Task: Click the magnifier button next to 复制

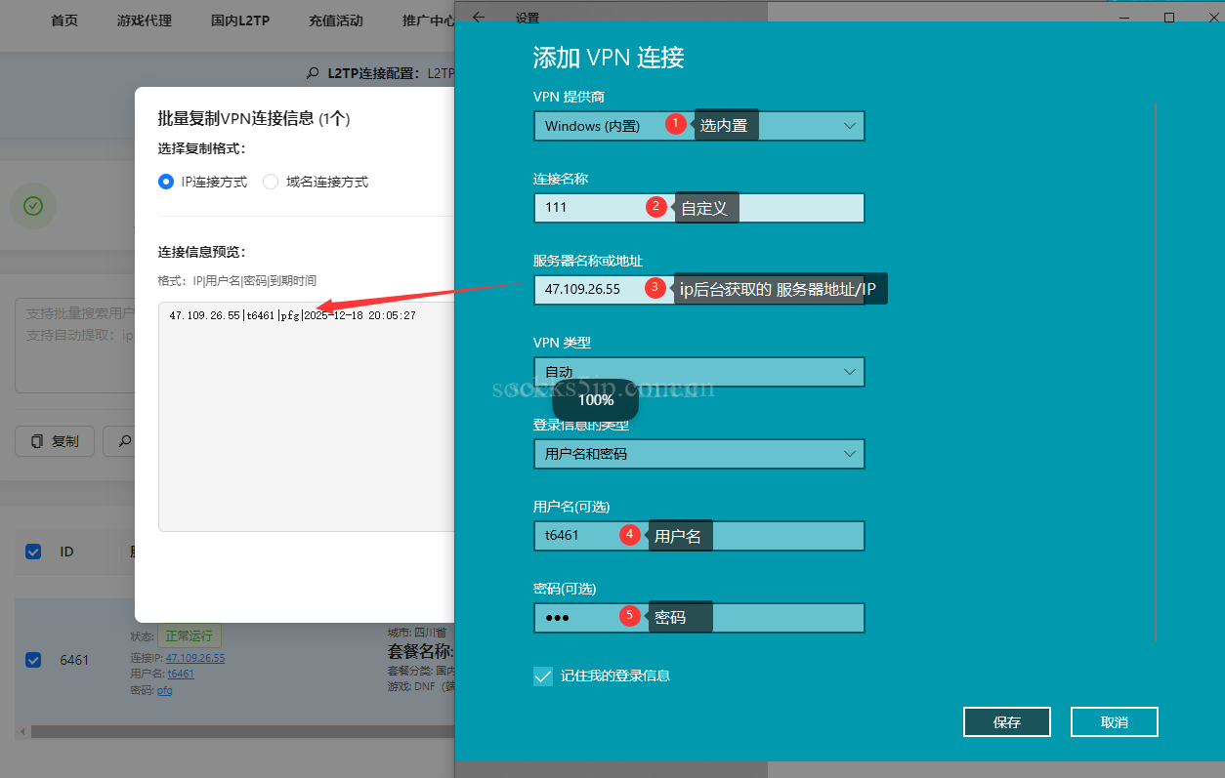Action: (124, 441)
